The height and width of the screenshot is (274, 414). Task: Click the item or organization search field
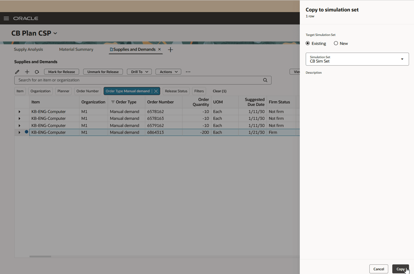click(x=143, y=80)
